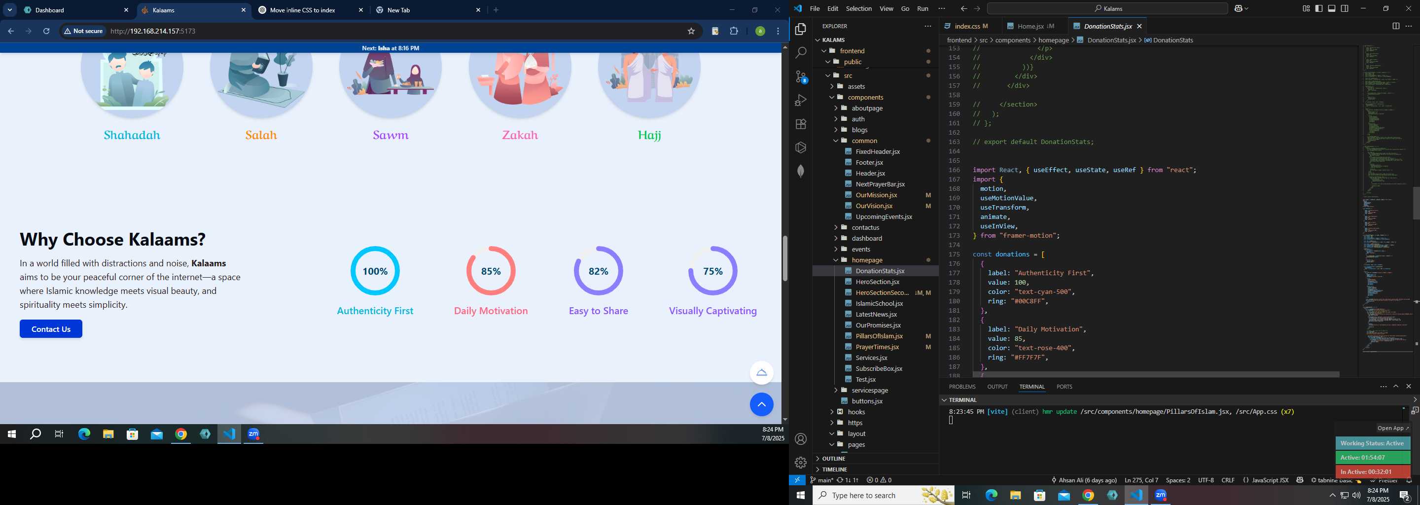Split the editor to the right
The height and width of the screenshot is (505, 1420).
[x=1396, y=26]
